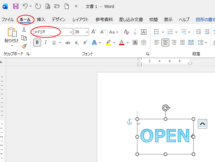Toggle superscript formatting
This screenshot has width=215, height=162.
(85, 42)
